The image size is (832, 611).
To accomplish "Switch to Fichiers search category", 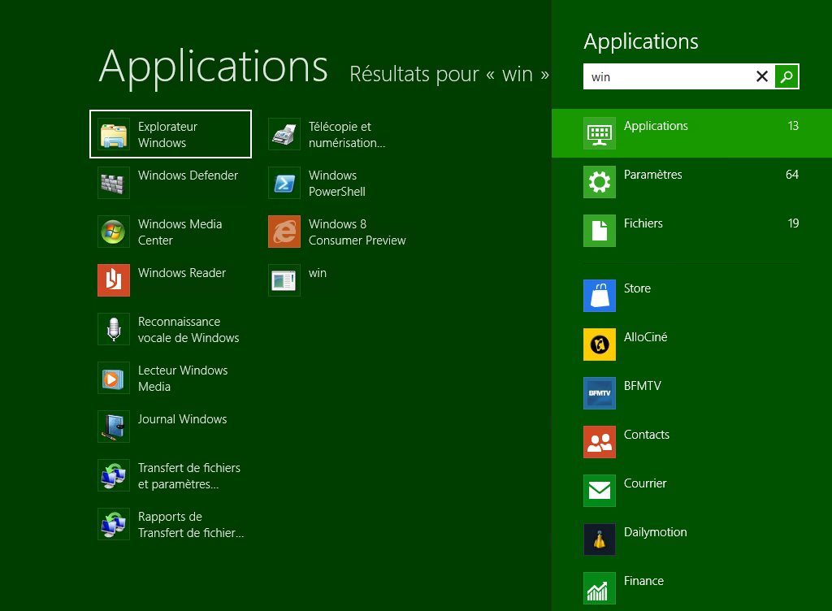I will click(691, 230).
